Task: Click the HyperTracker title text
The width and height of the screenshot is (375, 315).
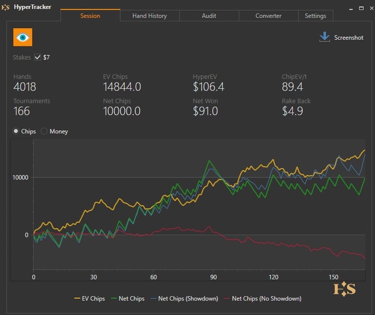Action: point(33,7)
